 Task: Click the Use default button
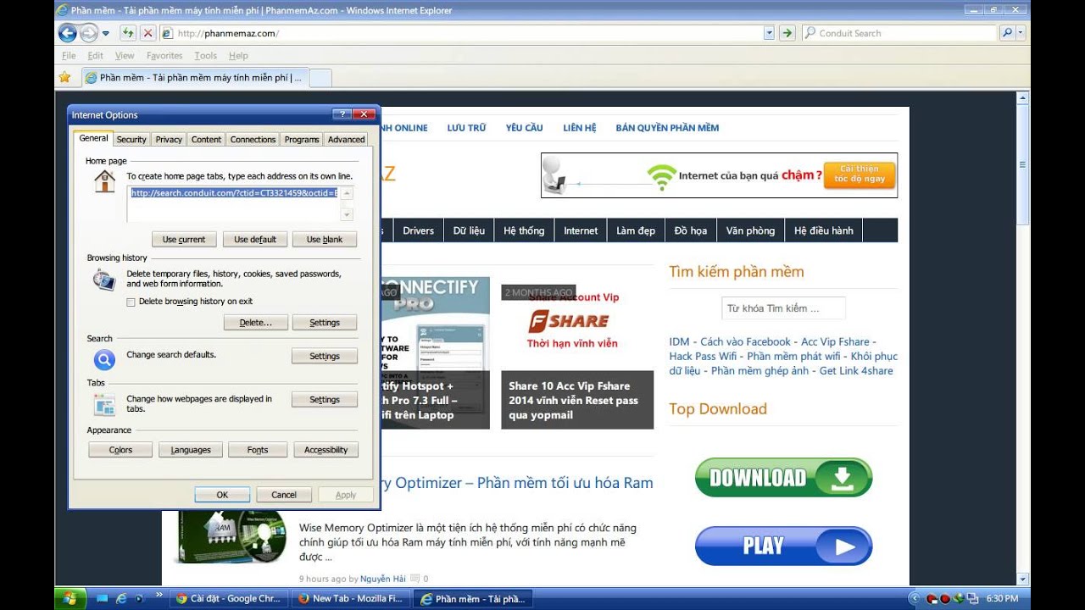[255, 240]
